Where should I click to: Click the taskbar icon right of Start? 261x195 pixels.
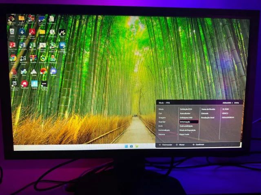tap(131, 146)
